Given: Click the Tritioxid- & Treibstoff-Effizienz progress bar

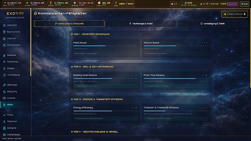Looking at the screenshot, I should click(x=176, y=111).
